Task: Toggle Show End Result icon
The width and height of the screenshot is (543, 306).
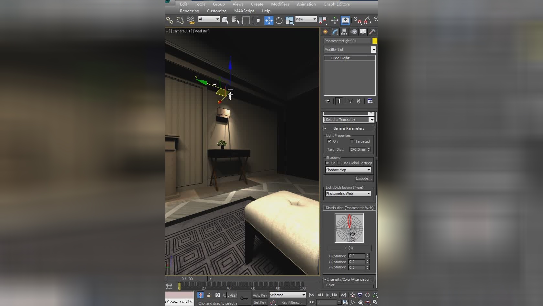Action: pyautogui.click(x=339, y=101)
